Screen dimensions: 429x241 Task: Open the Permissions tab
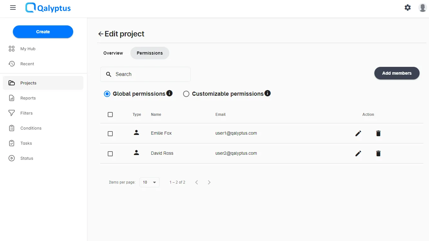pos(149,53)
